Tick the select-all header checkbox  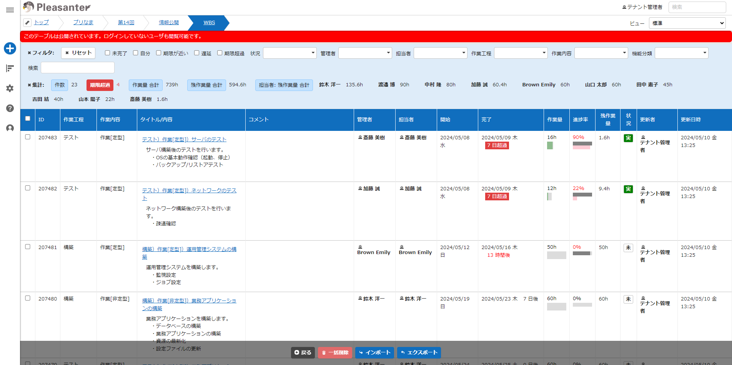(x=28, y=119)
